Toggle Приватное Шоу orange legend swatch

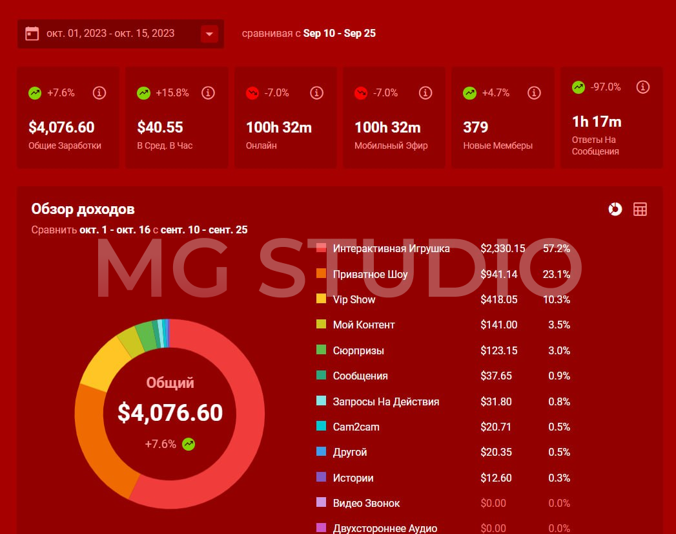321,273
